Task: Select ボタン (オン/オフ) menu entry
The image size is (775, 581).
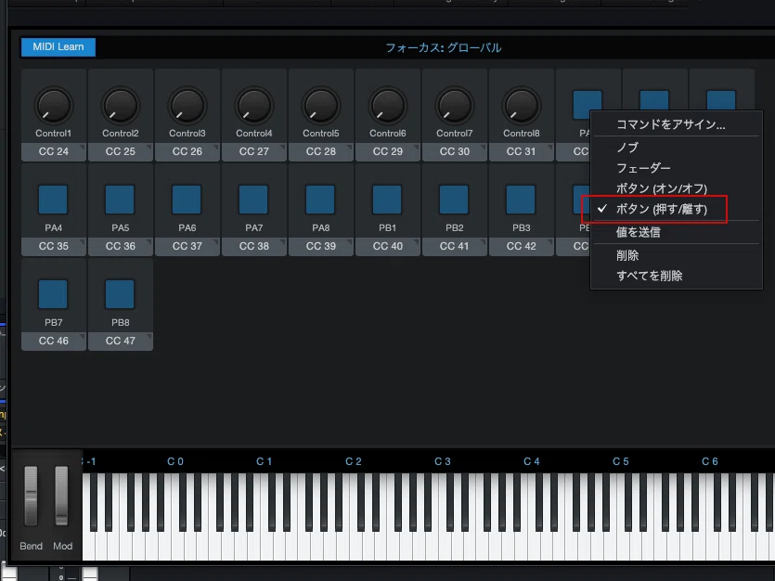Action: click(x=676, y=188)
